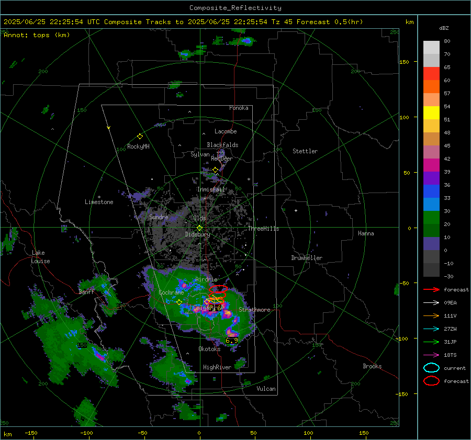This screenshot has height=440, width=471.
Task: Click the cyan current ellipse legend icon
Action: 431,368
